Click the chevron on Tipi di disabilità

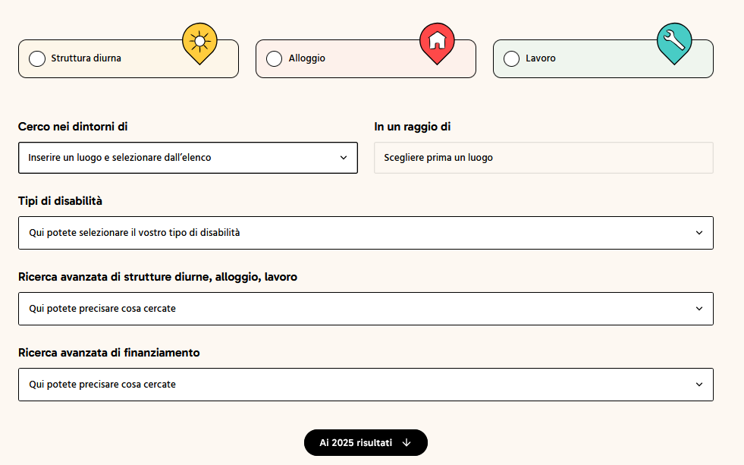point(699,233)
